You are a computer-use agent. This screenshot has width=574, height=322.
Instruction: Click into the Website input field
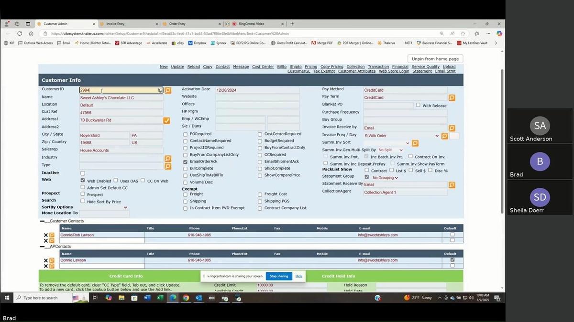257,97
